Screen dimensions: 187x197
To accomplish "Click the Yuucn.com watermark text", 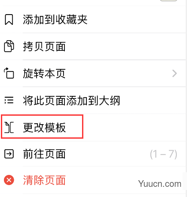I will (160, 184).
